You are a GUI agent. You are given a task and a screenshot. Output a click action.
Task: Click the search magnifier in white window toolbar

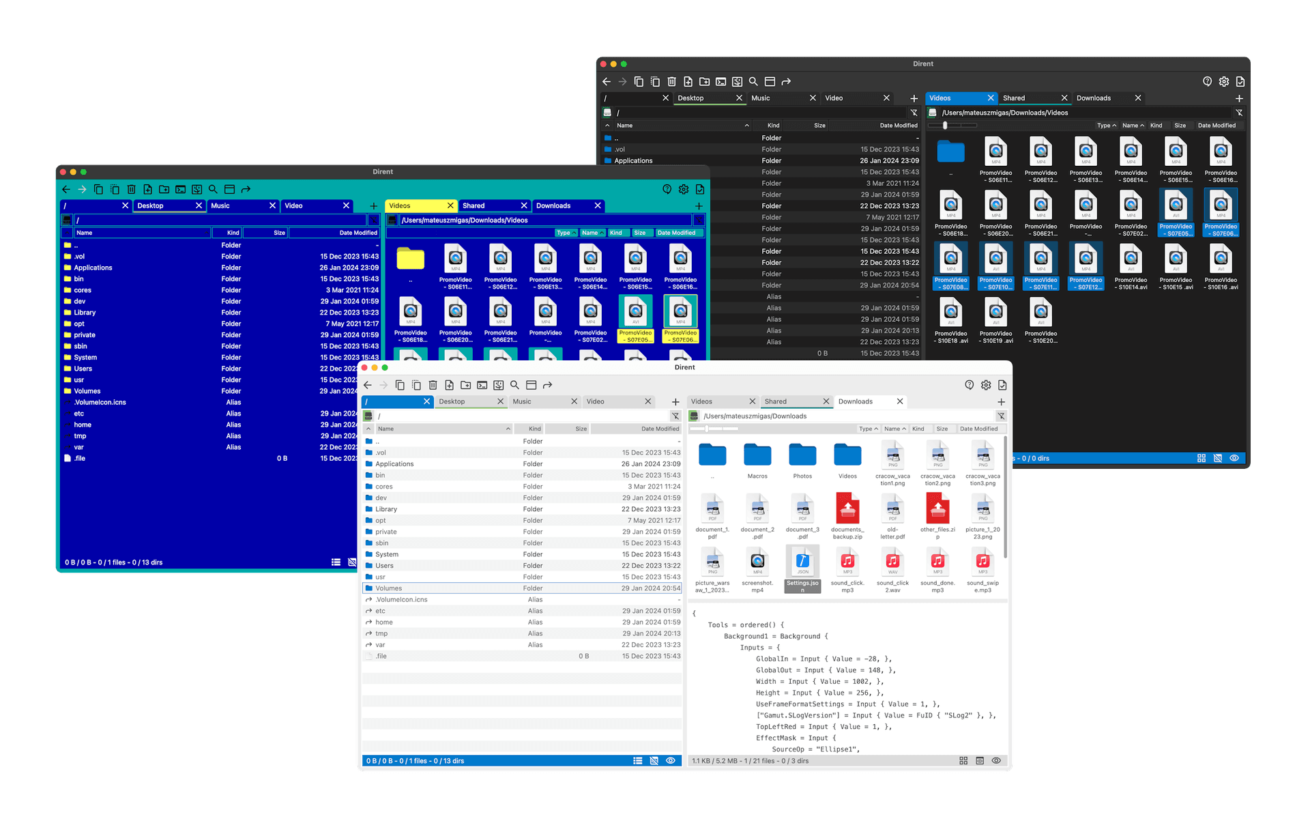(x=515, y=386)
